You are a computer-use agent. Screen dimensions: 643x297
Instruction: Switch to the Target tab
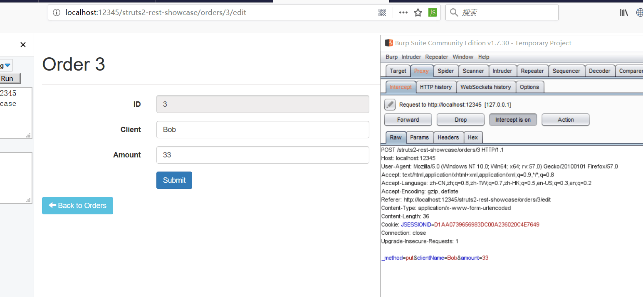[x=398, y=71]
